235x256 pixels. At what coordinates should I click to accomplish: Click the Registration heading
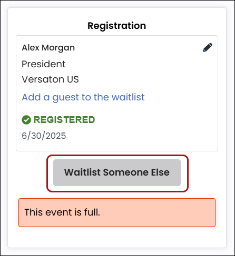tap(117, 26)
